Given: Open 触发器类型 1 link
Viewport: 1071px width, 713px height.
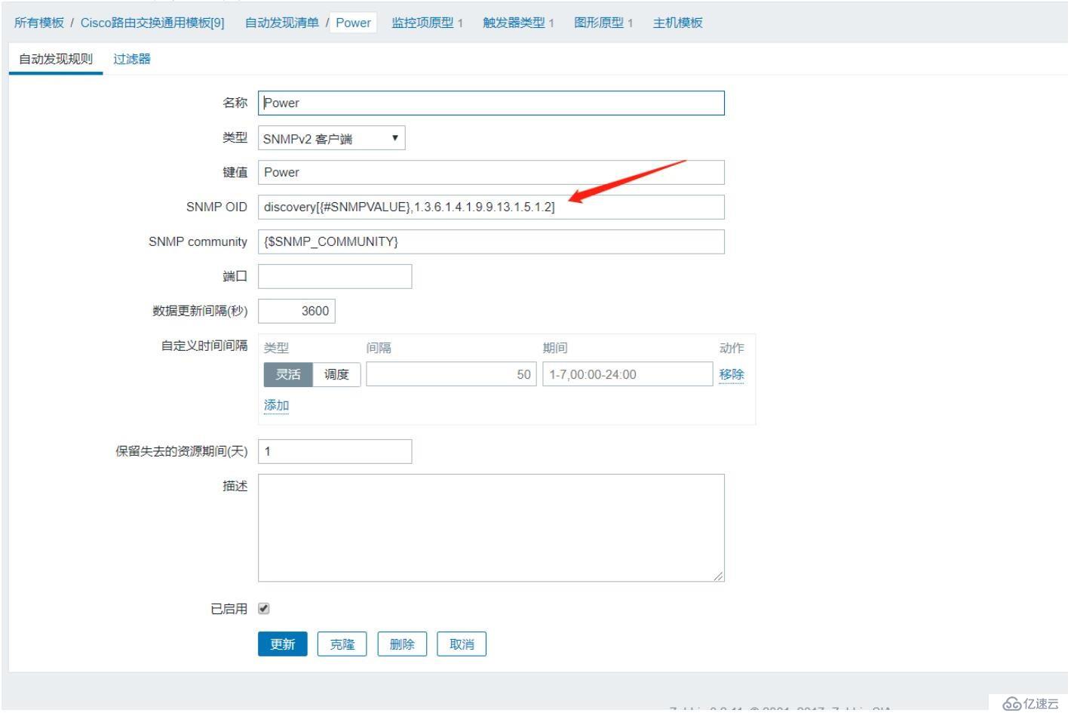Looking at the screenshot, I should coord(518,23).
